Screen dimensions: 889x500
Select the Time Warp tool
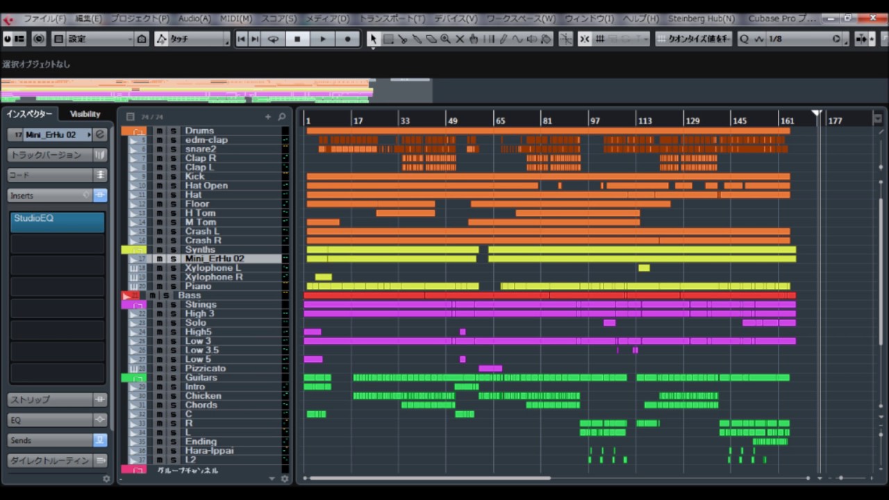[x=489, y=40]
